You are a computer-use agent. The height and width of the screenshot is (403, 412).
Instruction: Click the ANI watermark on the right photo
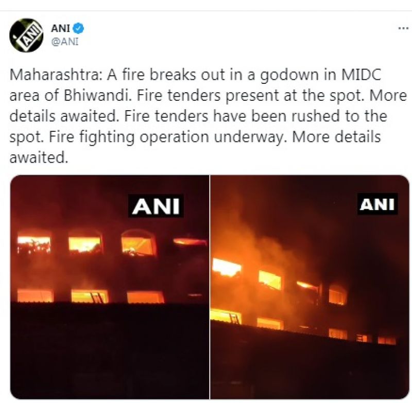pos(377,204)
